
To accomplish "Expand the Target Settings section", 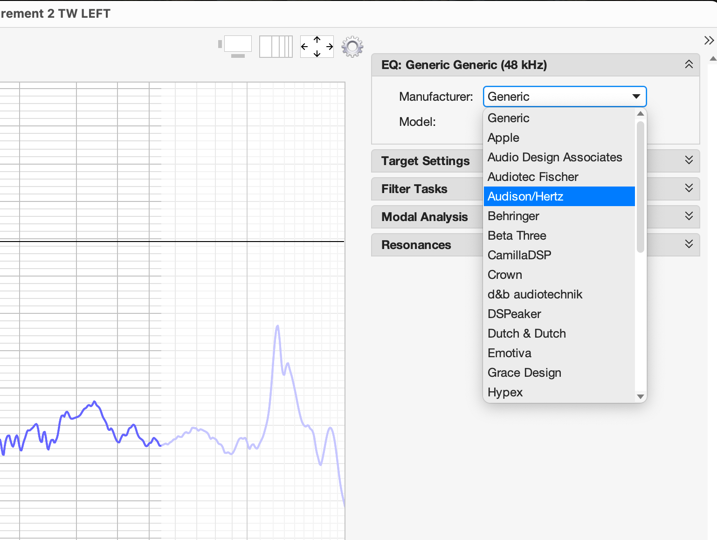I will [689, 160].
